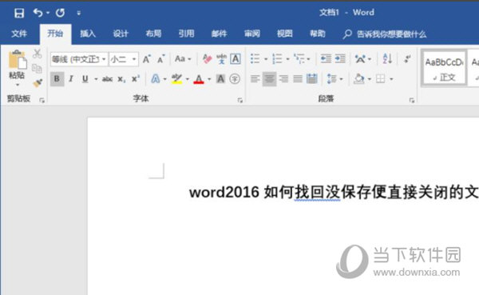
Task: Open text effects and typography
Action: 156,79
